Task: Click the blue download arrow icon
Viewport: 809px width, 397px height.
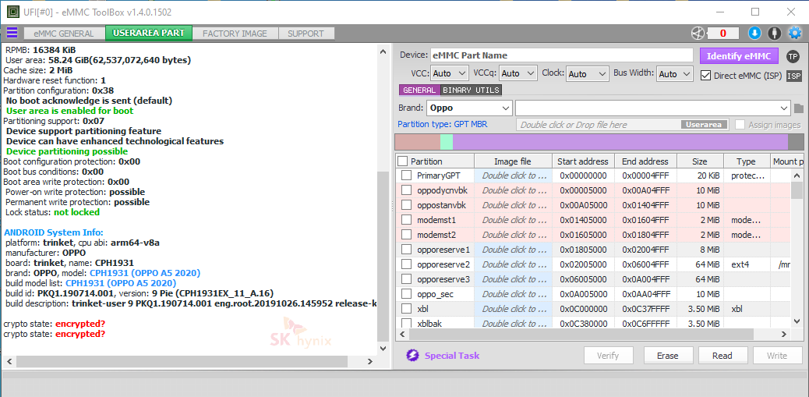Action: [x=754, y=34]
